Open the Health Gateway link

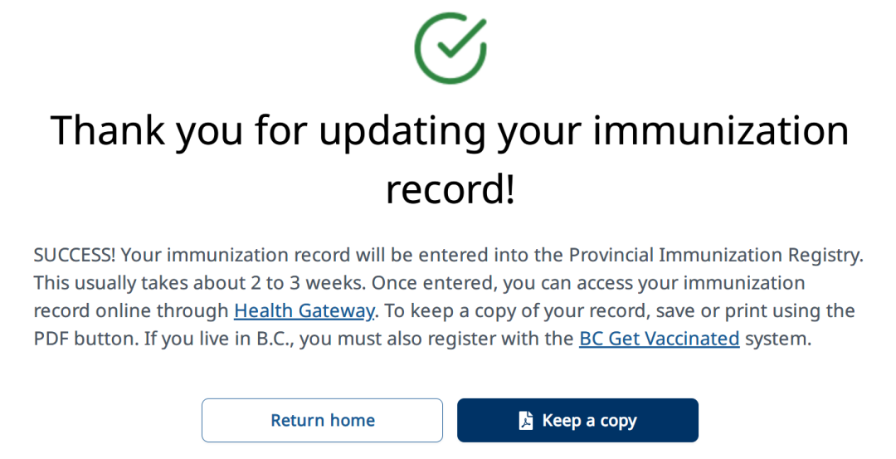pyautogui.click(x=304, y=311)
